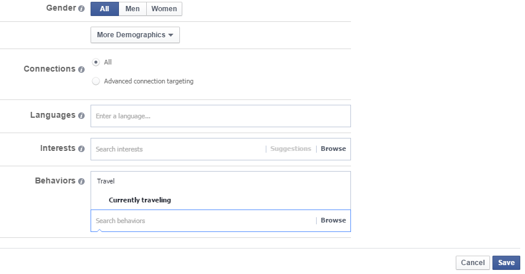Click Suggestions in the Interests field

291,149
